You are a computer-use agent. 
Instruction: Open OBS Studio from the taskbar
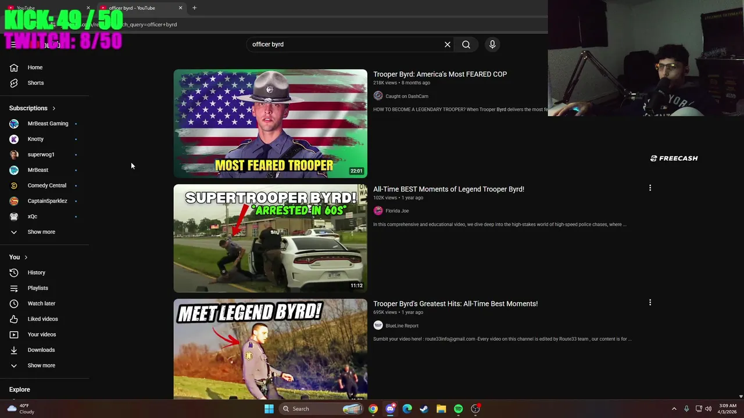[x=475, y=409]
